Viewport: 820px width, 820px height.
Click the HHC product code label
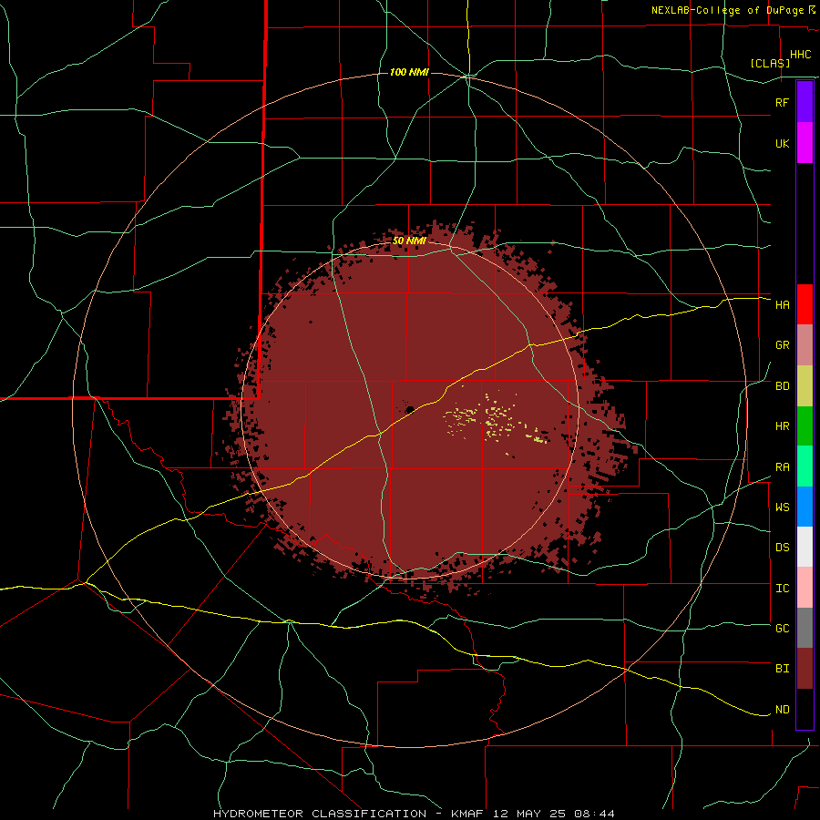point(800,55)
